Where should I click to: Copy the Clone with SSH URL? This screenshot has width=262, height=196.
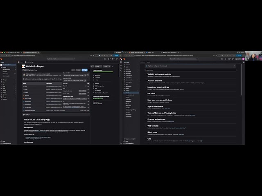coord(86,75)
